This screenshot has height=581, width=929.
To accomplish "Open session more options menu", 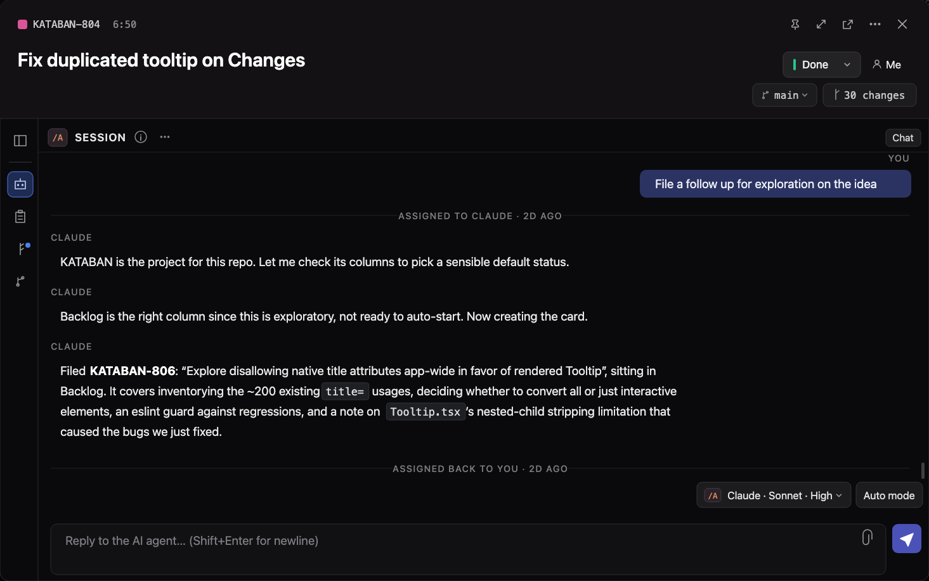I will pos(165,137).
